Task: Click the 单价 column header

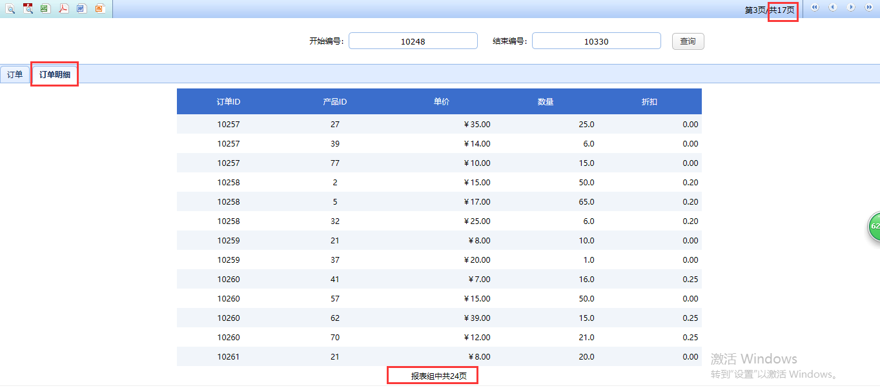Action: coord(442,102)
